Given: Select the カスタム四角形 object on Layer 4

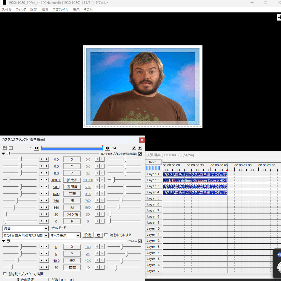Looking at the screenshot, I should pyautogui.click(x=195, y=193).
